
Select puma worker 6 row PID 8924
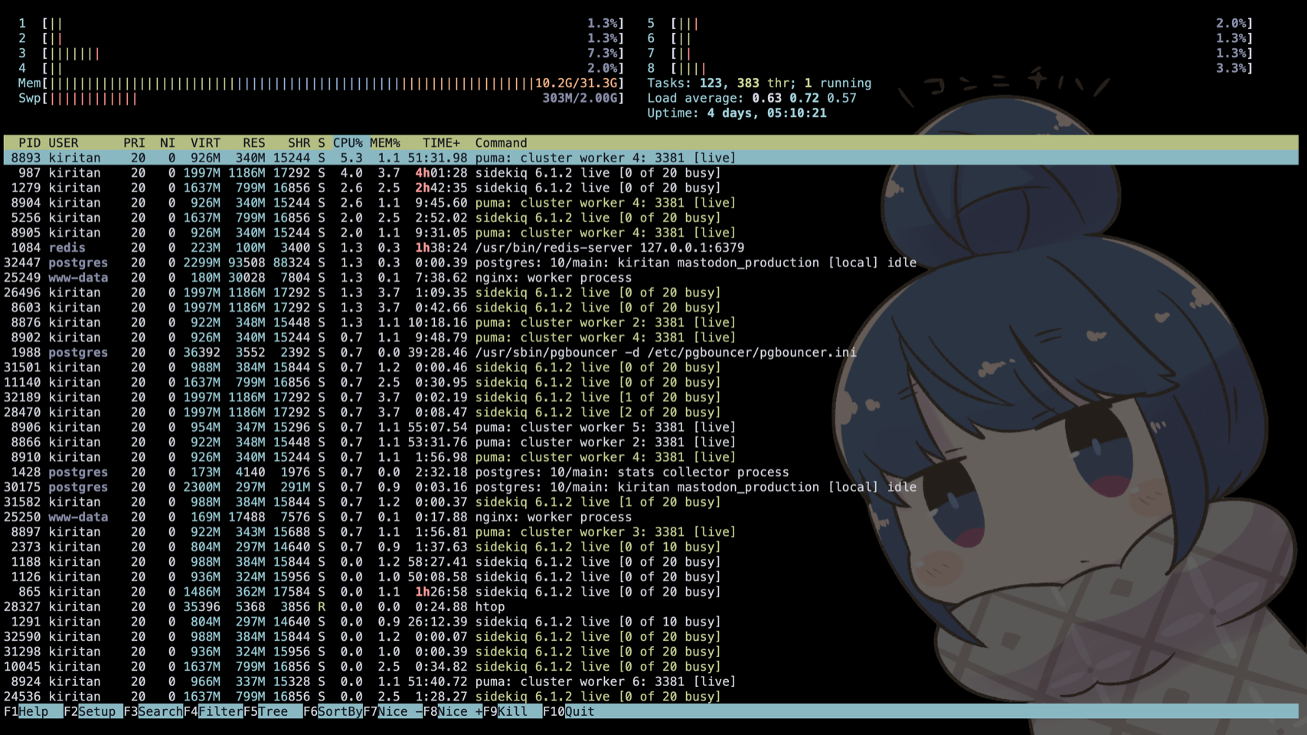(651, 682)
